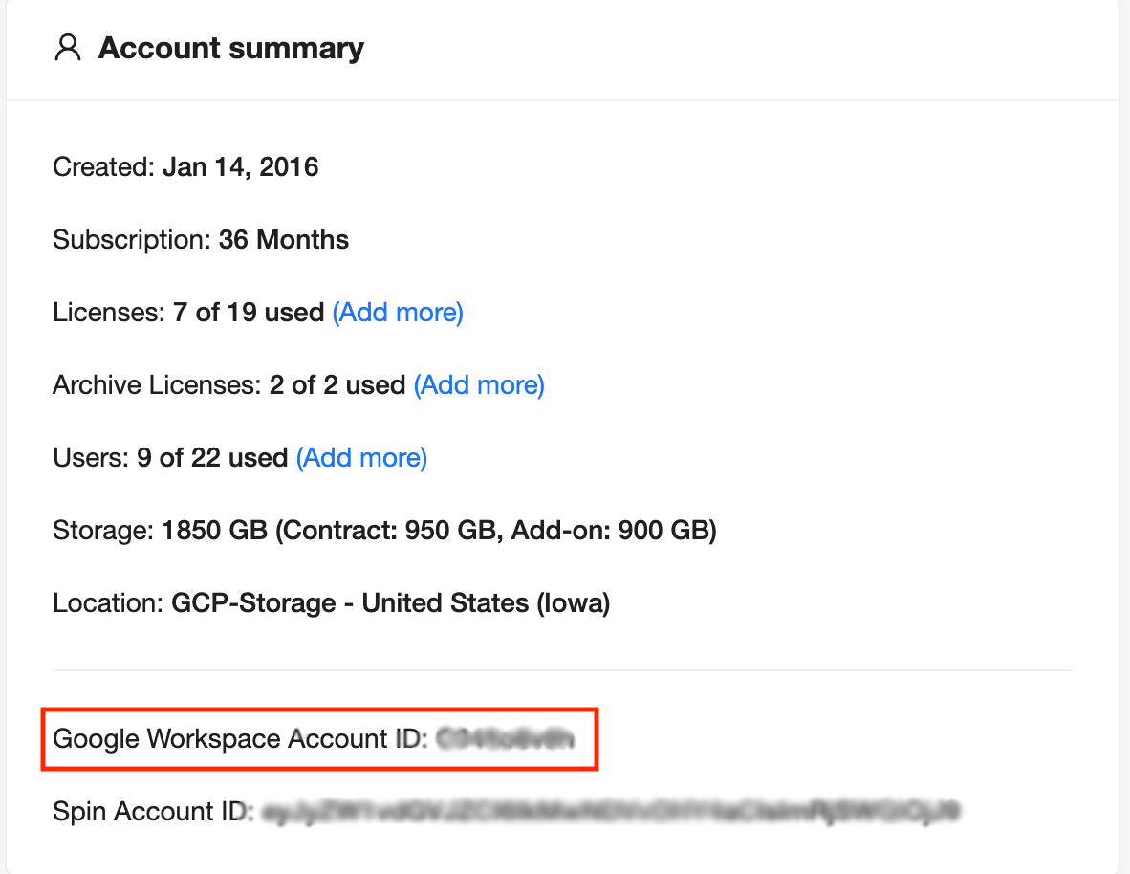The width and height of the screenshot is (1130, 874).
Task: Select the blurred Spin Account ID value
Action: coord(610,812)
